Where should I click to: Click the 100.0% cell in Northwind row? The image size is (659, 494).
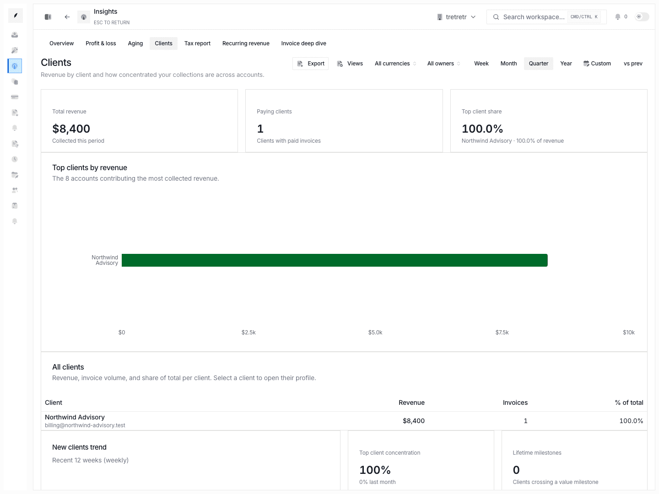631,421
